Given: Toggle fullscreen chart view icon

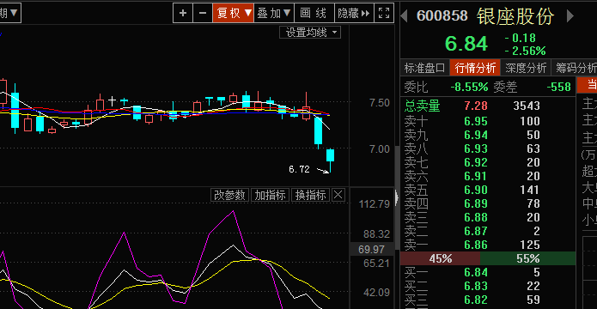Looking at the screenshot, I should click(384, 14).
